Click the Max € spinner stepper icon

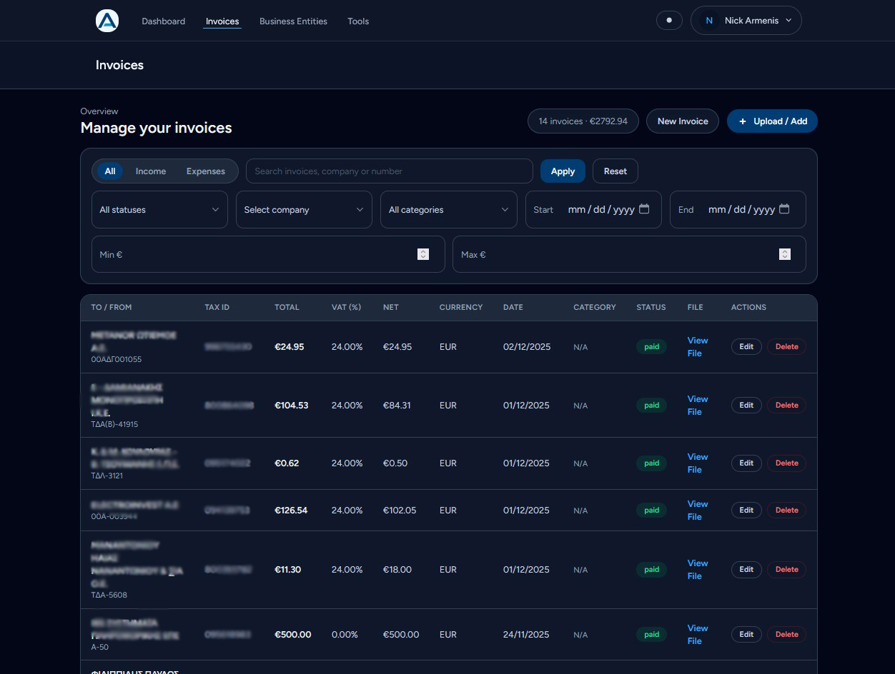(784, 254)
